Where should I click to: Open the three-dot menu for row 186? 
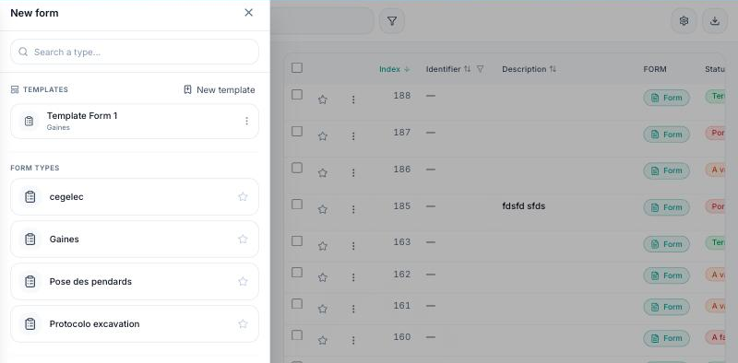click(x=353, y=173)
